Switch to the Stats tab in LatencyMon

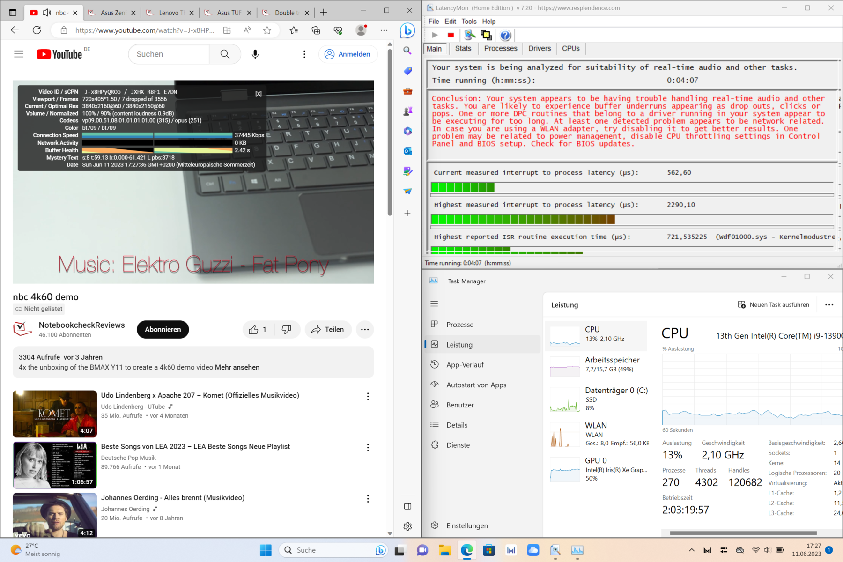click(x=463, y=49)
